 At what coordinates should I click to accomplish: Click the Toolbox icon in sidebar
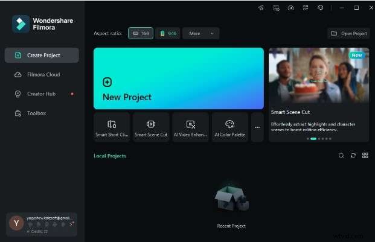(x=18, y=113)
